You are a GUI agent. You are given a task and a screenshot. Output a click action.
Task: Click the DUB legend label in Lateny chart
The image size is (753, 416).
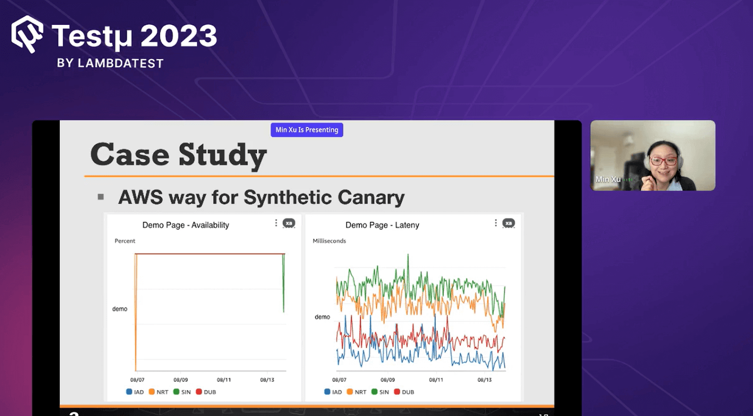(x=408, y=392)
